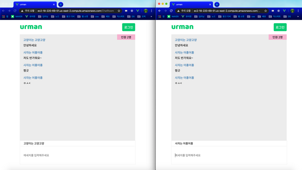The image size is (302, 170).
Task: Click the left window's address bar URL
Action: [x=75, y=11]
